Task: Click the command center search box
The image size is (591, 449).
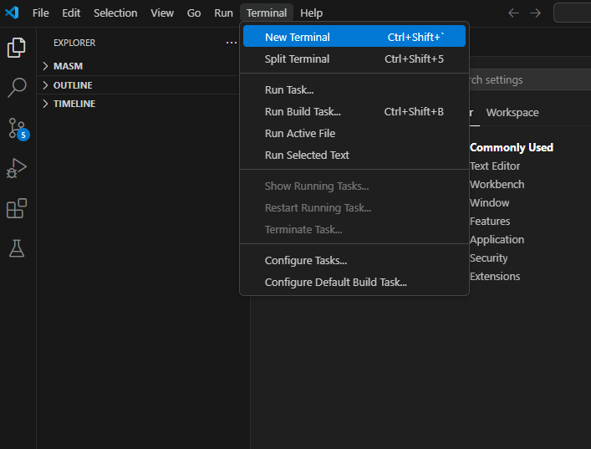Action: pos(572,13)
